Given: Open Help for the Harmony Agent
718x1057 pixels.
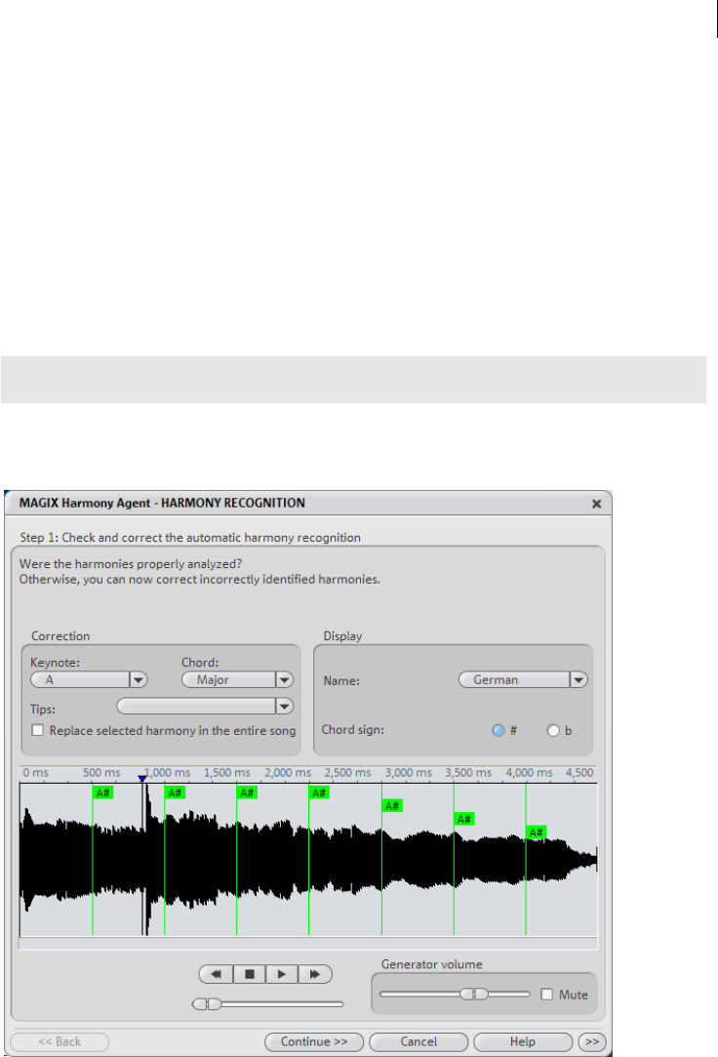Looking at the screenshot, I should [x=523, y=1041].
